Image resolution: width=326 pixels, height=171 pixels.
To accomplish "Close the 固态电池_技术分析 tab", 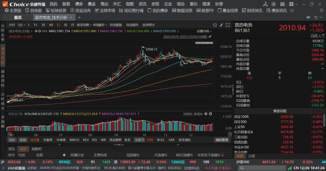I will point(71,17).
